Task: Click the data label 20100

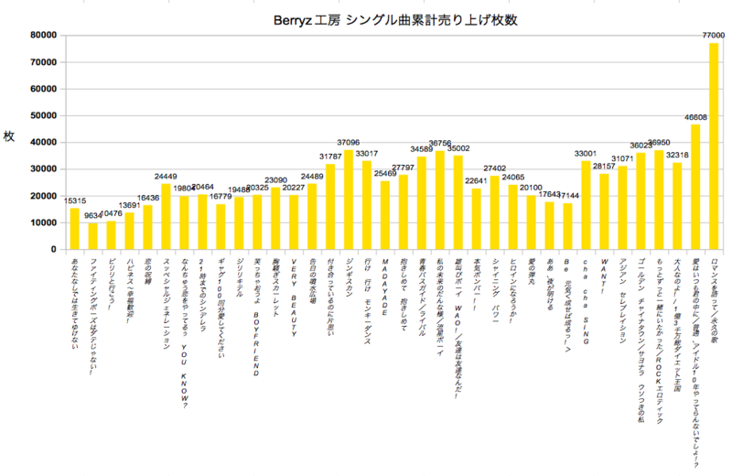Action: [x=531, y=188]
